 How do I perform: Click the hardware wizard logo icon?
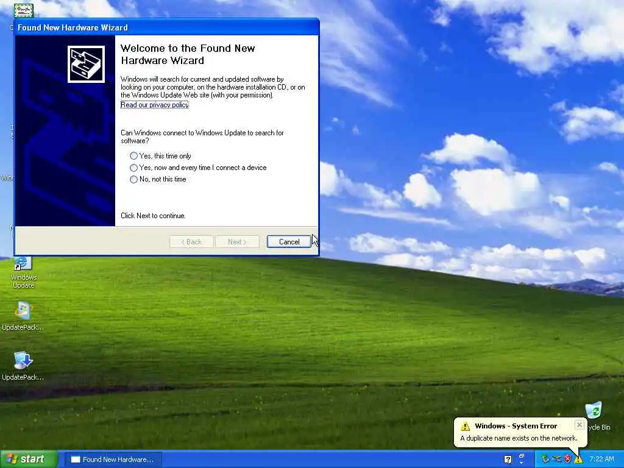(86, 64)
